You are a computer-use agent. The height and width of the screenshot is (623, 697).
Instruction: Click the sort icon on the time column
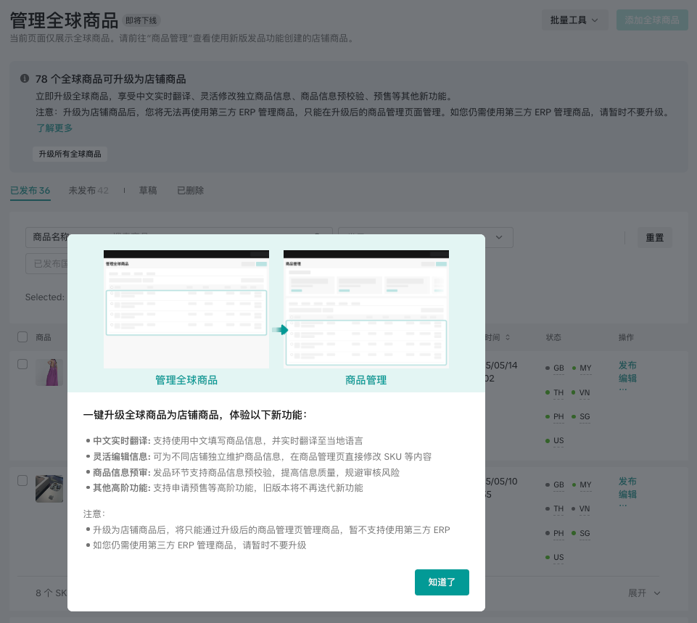coord(508,337)
